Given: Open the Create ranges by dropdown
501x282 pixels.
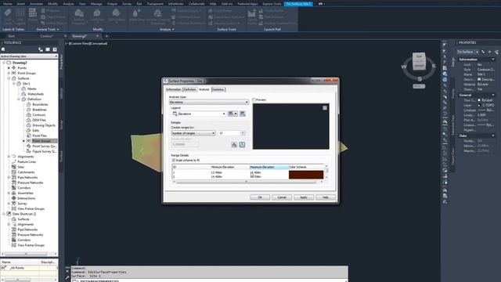Looking at the screenshot, I should click(193, 133).
